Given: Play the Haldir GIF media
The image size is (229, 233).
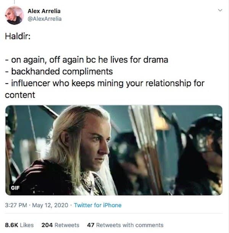Looking at the screenshot, I should 114,150.
